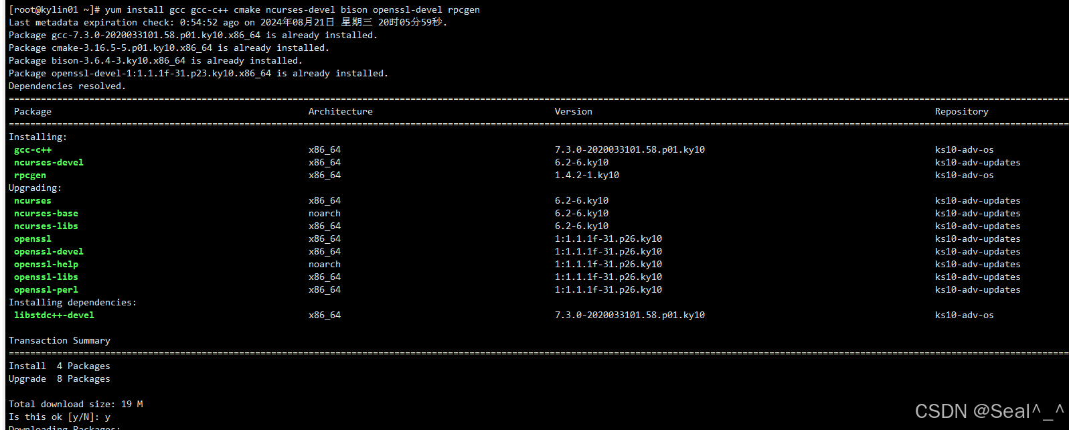Screen dimensions: 1069x430
Task: Select package name libstdc++-devel
Action: (54, 315)
